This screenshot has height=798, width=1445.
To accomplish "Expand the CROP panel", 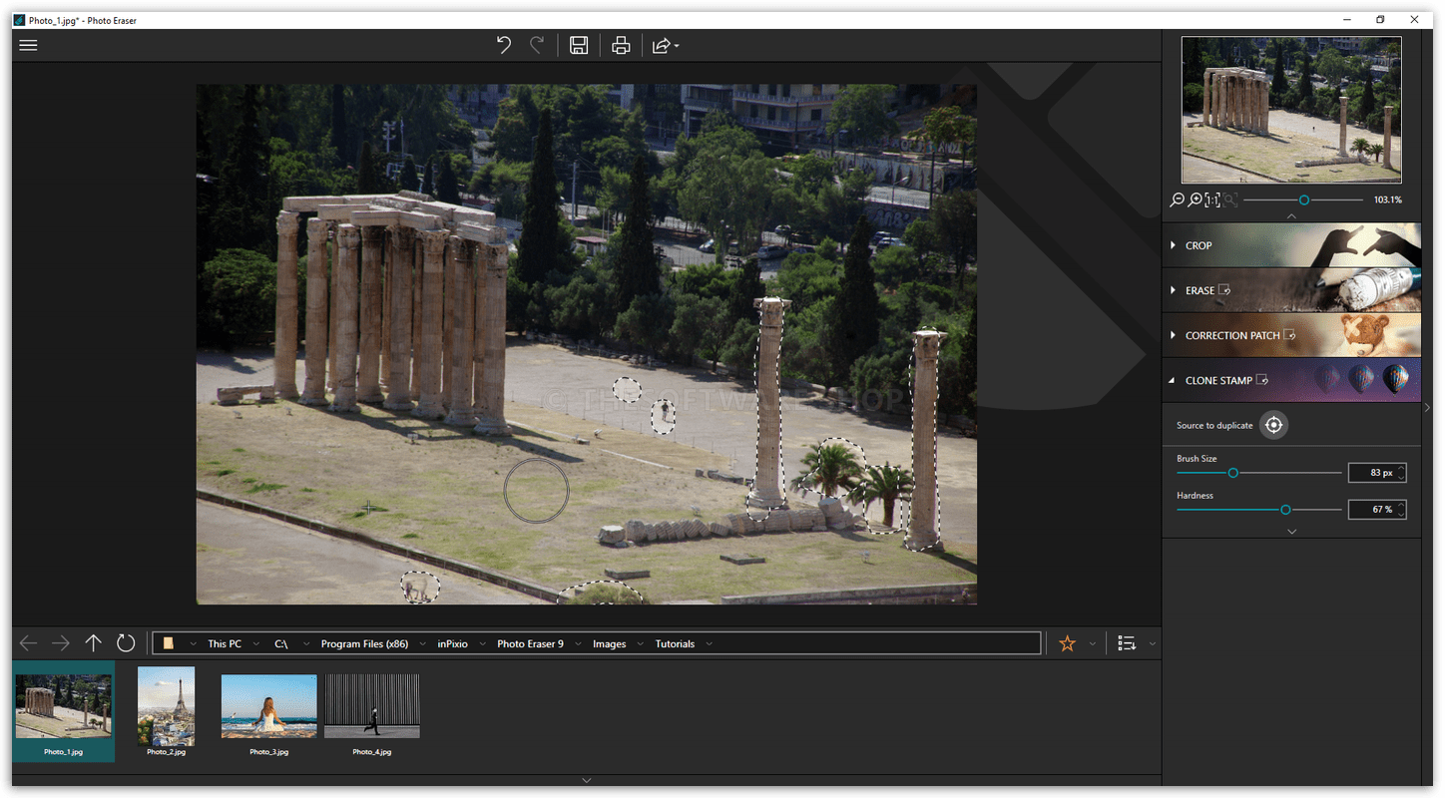I will 1199,245.
